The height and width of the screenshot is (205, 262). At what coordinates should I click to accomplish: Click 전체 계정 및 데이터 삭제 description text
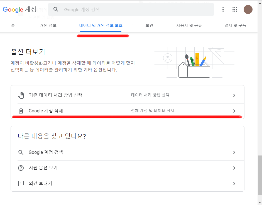[153, 110]
